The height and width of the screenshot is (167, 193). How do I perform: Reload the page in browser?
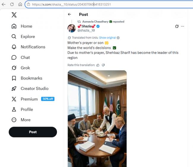tap(12, 4)
